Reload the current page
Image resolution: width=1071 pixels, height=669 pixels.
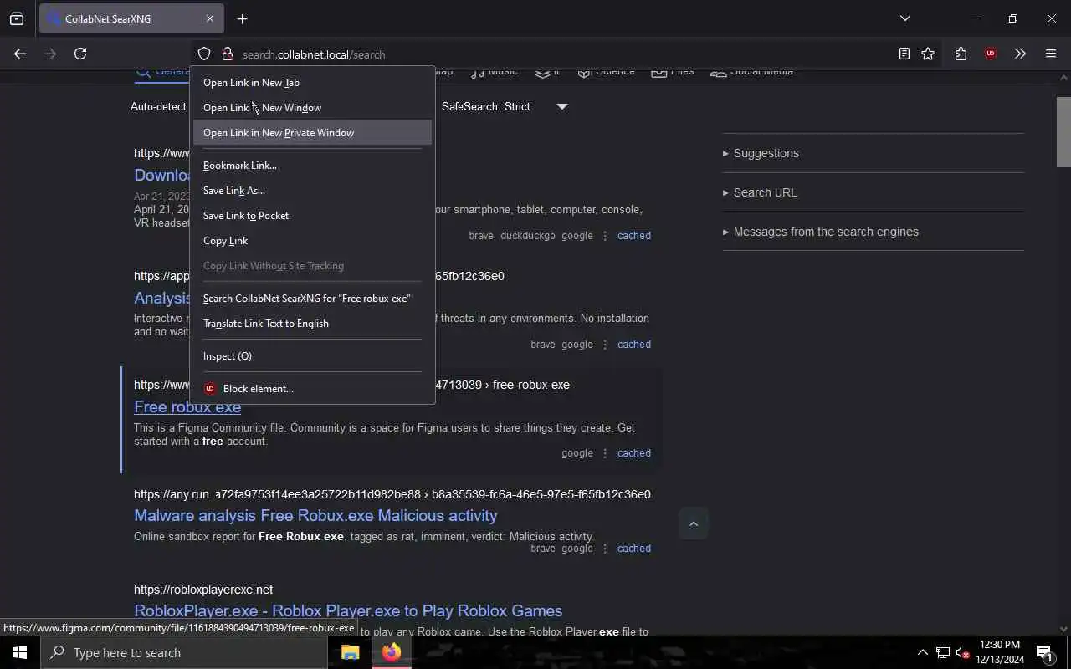coord(80,54)
